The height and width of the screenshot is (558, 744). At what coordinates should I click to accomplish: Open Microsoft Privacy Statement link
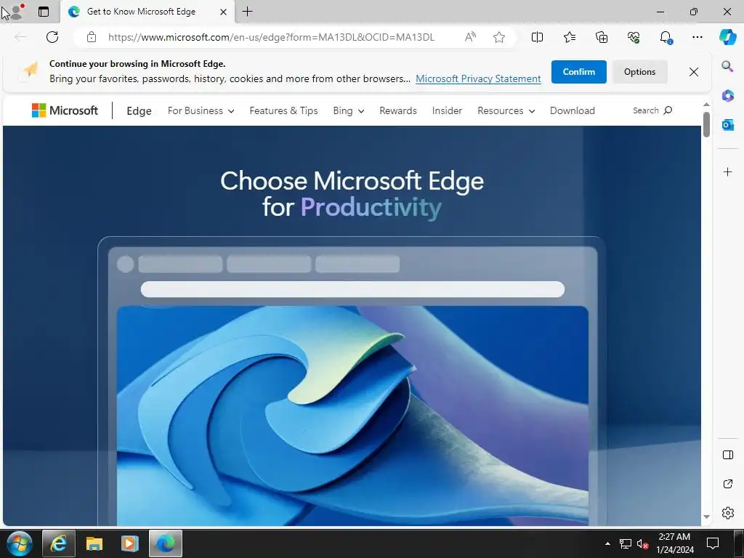coord(478,78)
